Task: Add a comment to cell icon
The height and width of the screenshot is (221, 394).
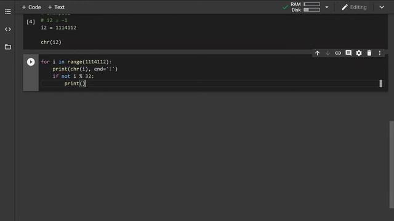Action: click(348, 53)
